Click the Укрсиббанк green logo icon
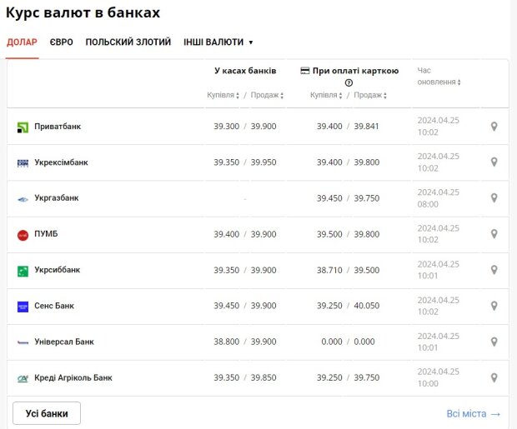 pyautogui.click(x=23, y=272)
